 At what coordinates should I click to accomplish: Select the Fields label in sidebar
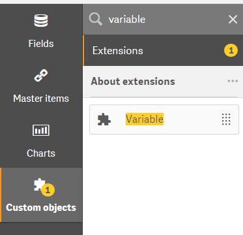click(x=41, y=44)
